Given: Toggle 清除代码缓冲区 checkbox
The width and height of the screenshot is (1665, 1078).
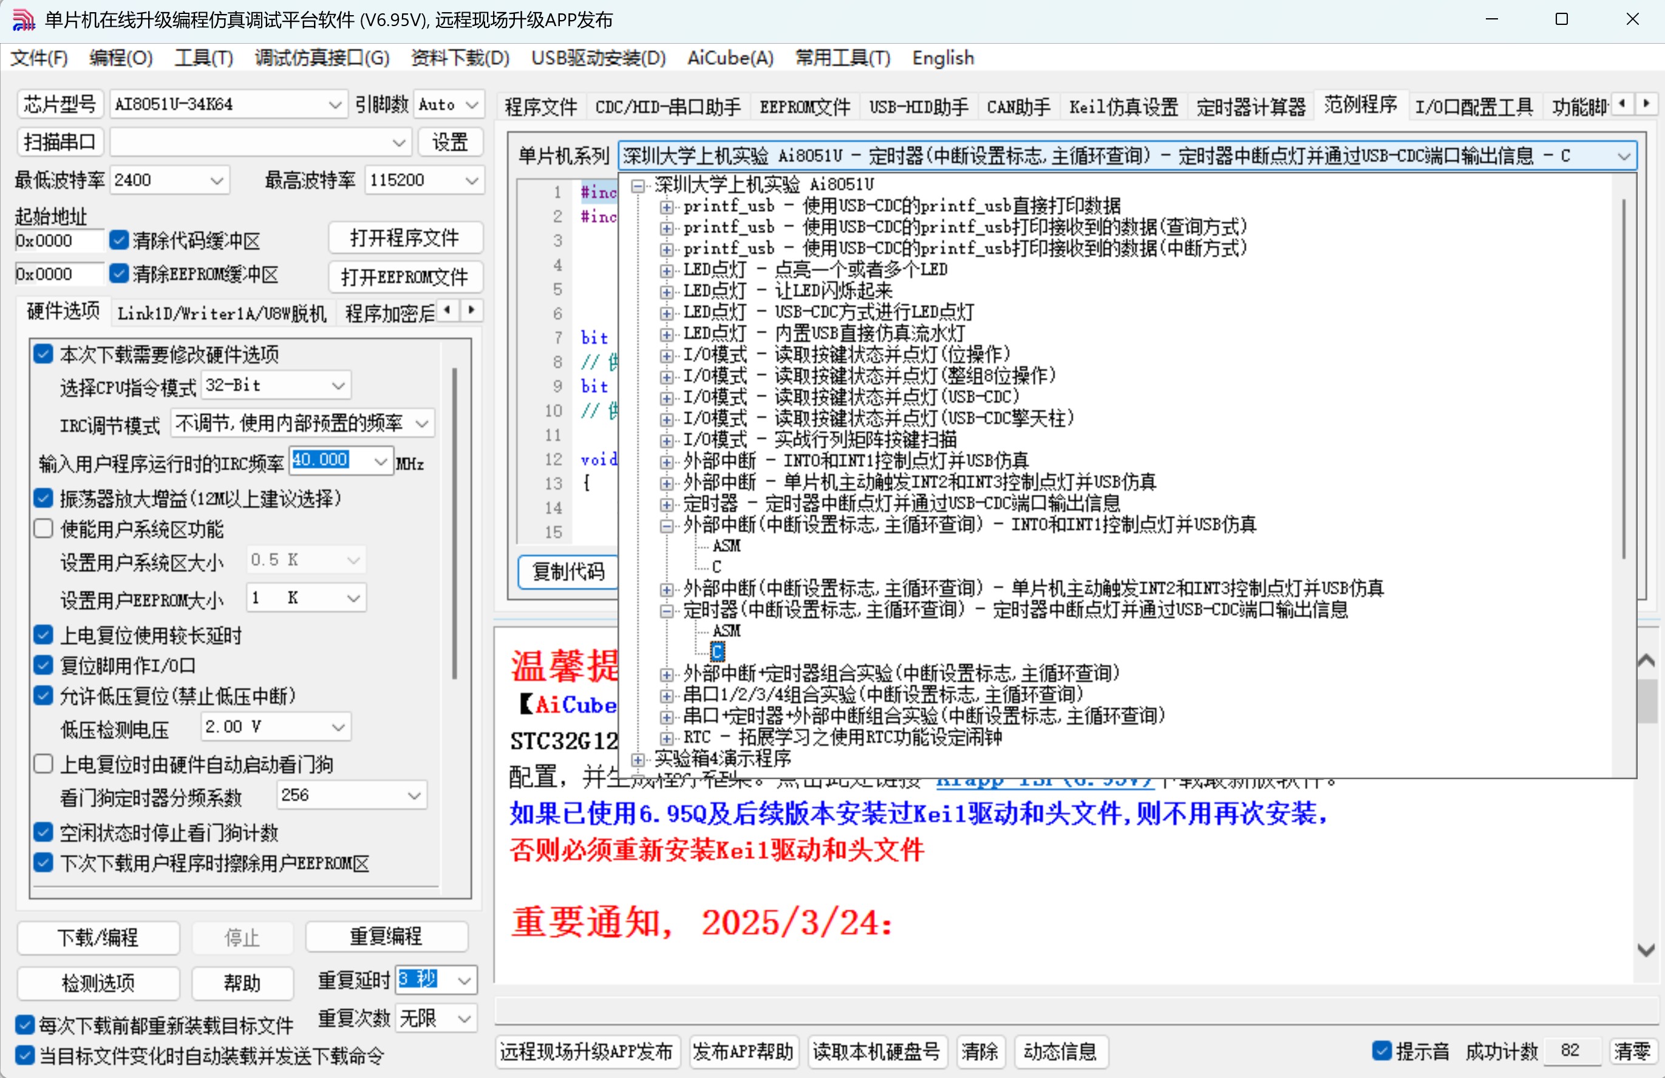Looking at the screenshot, I should (x=119, y=240).
